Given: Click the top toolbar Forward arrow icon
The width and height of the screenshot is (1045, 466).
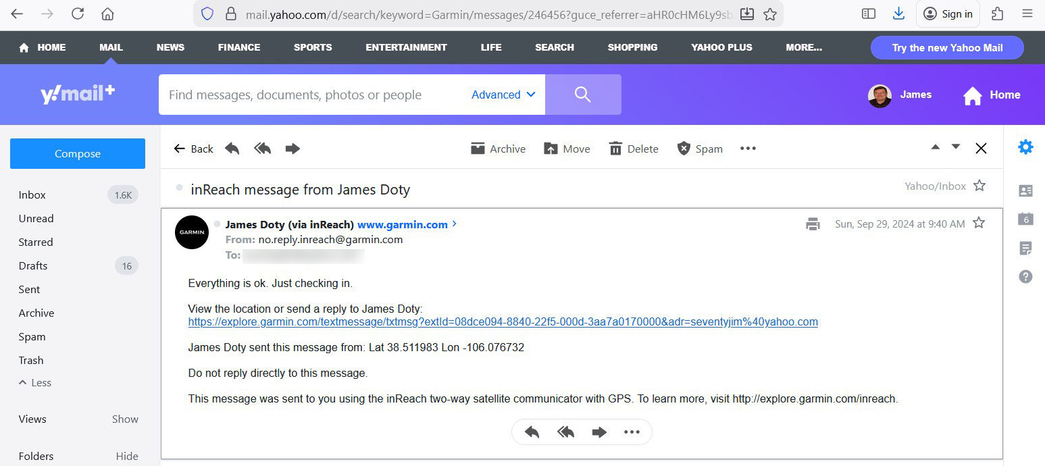Looking at the screenshot, I should click(x=292, y=149).
